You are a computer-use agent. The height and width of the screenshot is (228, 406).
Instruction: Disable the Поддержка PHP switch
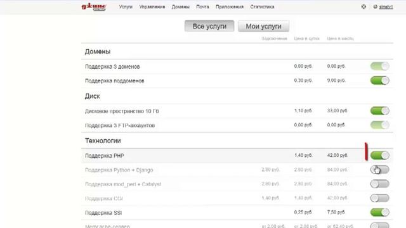(379, 155)
